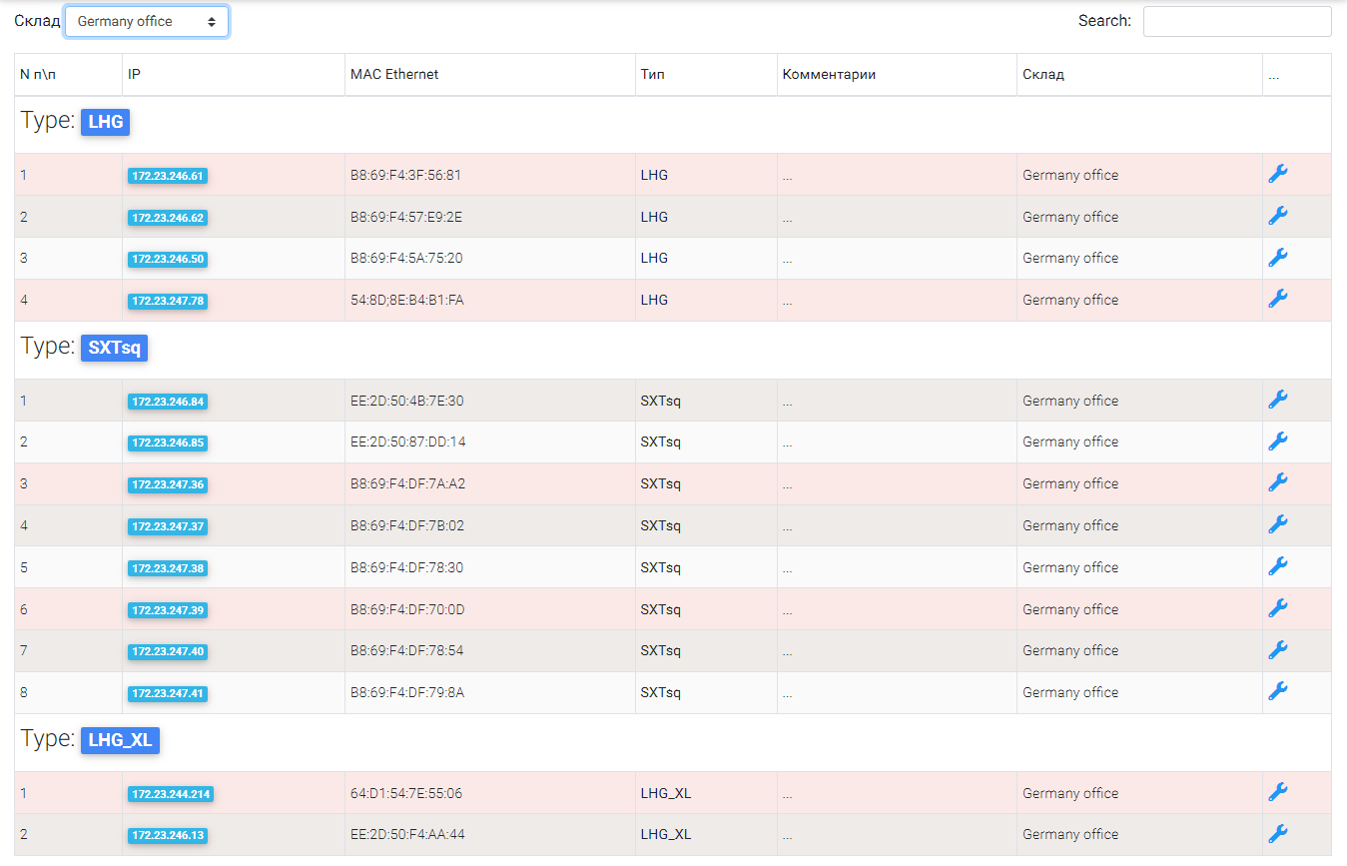This screenshot has width=1347, height=866.
Task: Sort by the Комментарии column header
Action: (897, 75)
